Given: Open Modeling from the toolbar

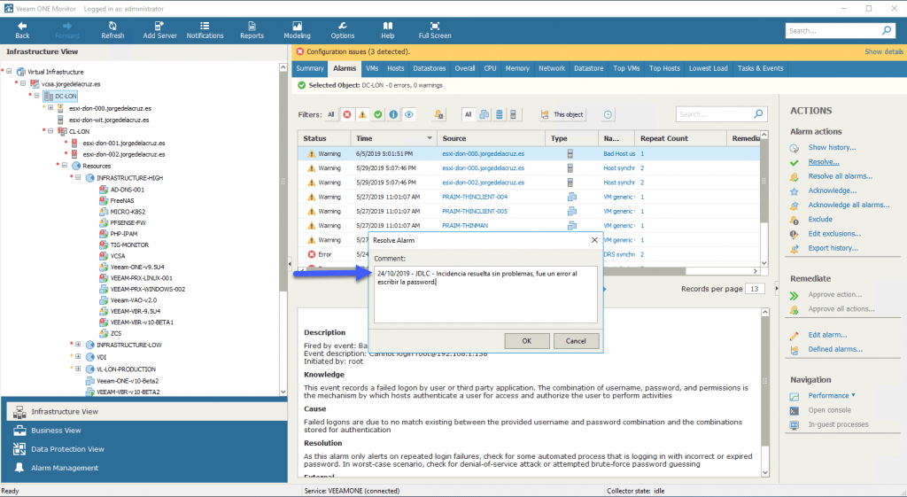Looking at the screenshot, I should coord(297,30).
